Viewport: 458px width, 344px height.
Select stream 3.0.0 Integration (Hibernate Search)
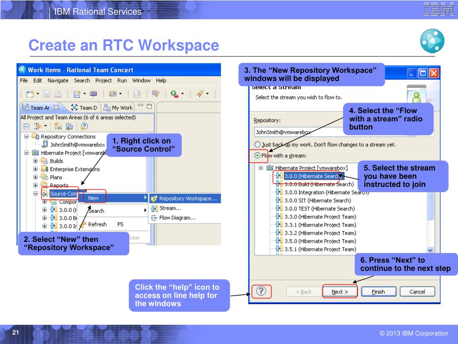(x=322, y=192)
